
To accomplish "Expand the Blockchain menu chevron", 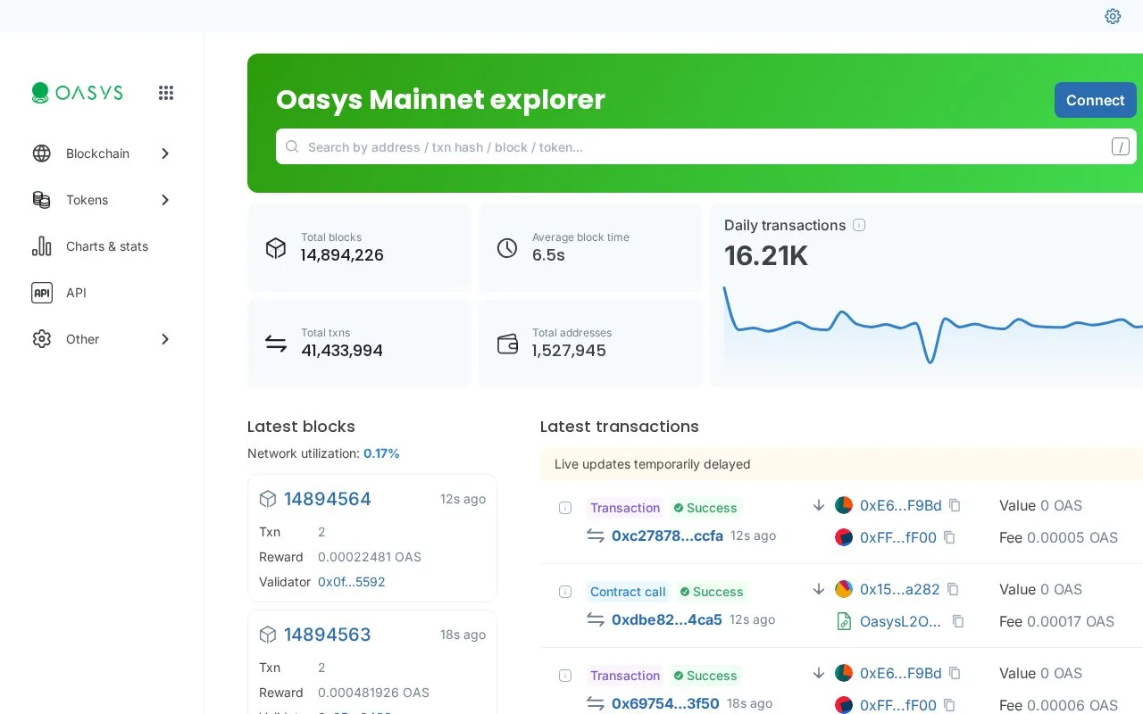I will pyautogui.click(x=165, y=154).
